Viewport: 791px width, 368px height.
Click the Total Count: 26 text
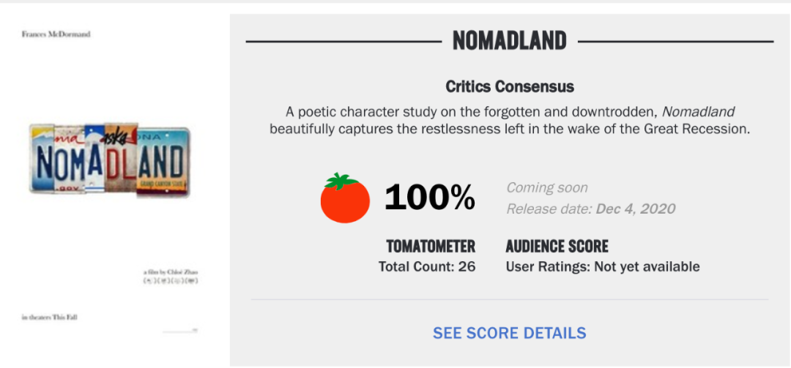(427, 267)
